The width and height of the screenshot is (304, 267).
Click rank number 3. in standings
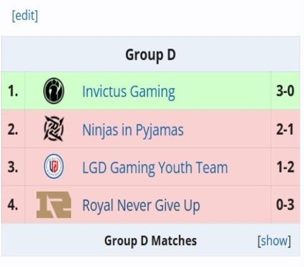pos(13,167)
